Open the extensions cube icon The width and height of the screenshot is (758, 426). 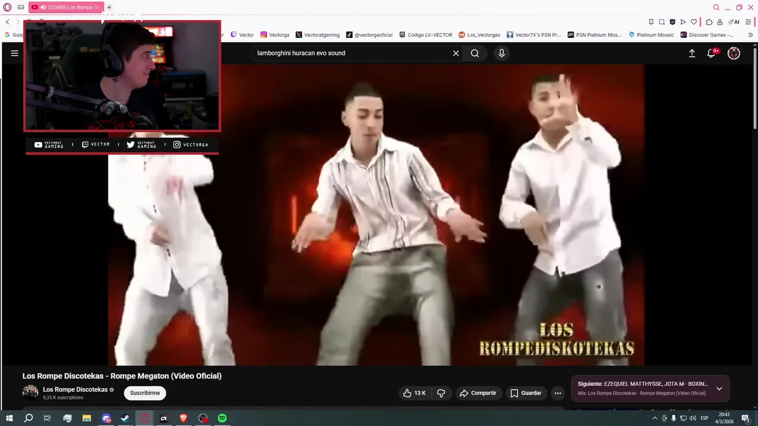point(709,22)
